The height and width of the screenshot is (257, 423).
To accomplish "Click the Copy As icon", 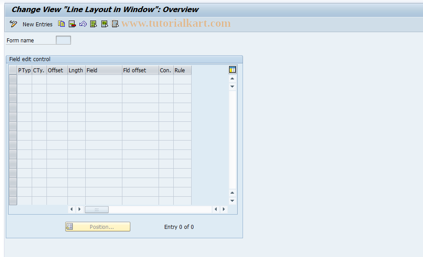I will click(62, 24).
